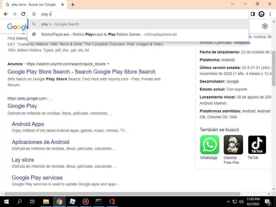Image resolution: width=276 pixels, height=207 pixels.
Task: Open Windows taskbar search
Action: point(19,202)
